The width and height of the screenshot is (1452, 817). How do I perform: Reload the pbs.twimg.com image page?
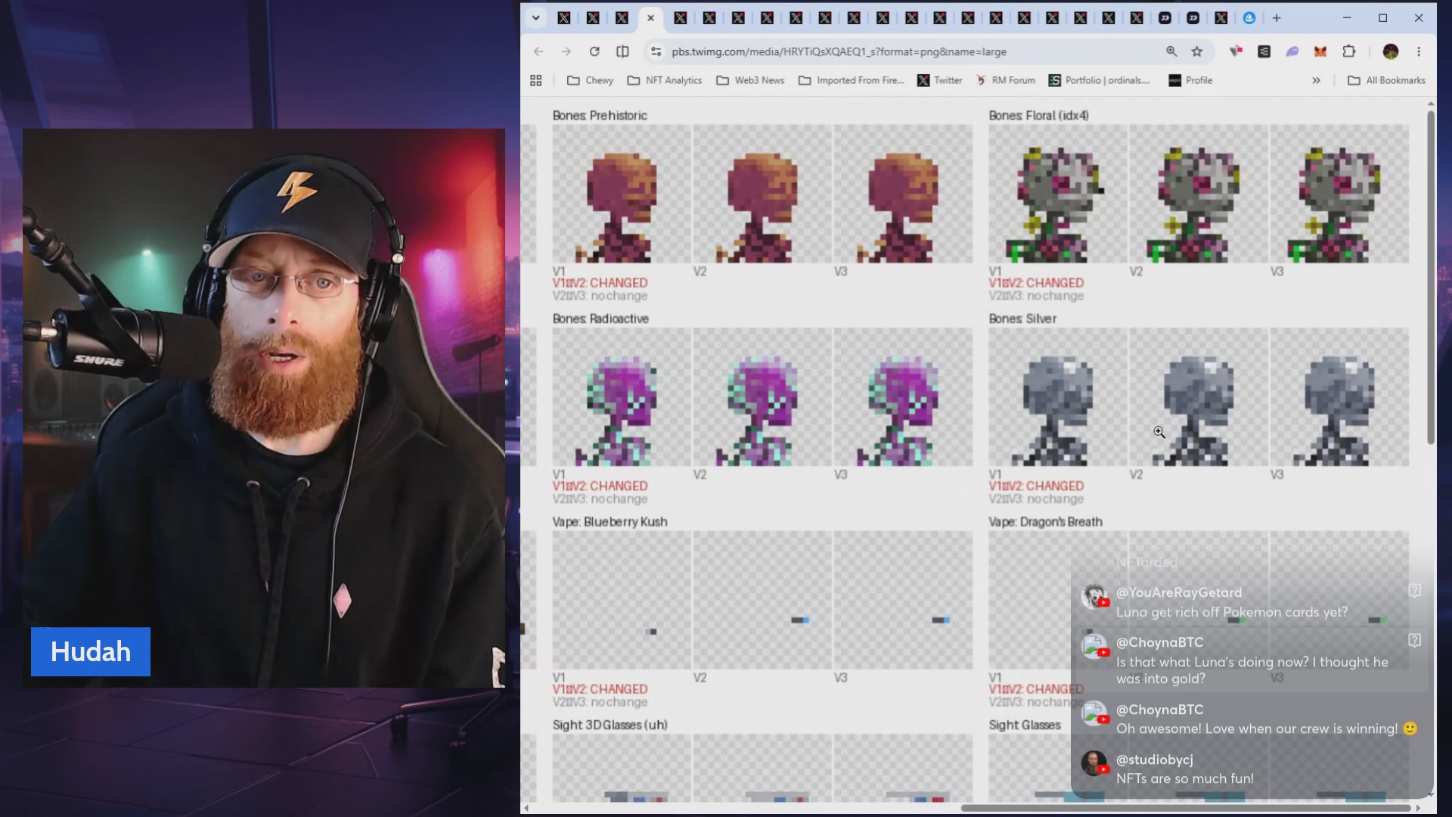tap(594, 51)
